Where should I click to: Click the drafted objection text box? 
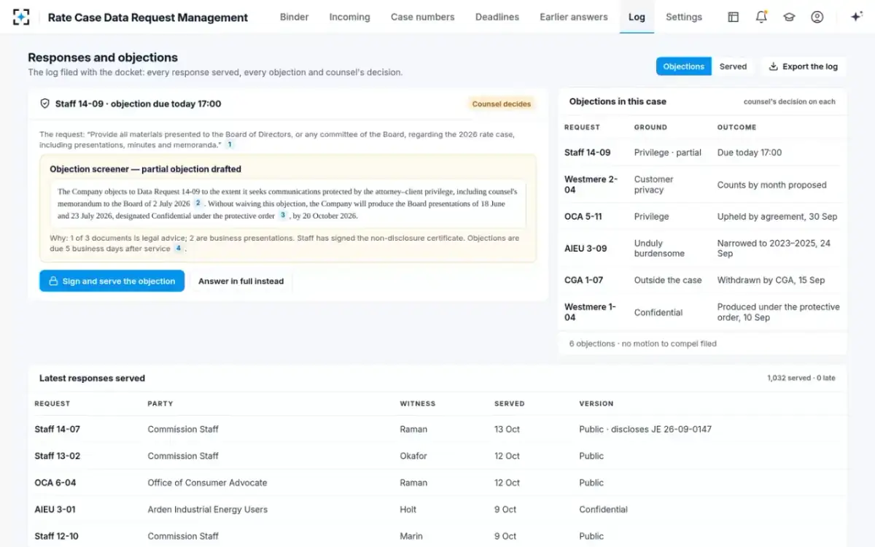pos(287,203)
